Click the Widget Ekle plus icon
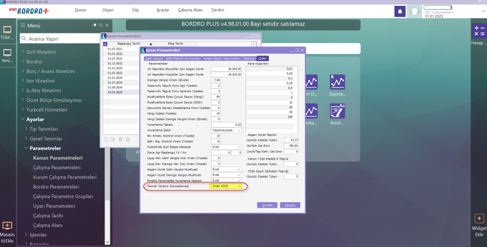487x247 pixels. point(479,218)
